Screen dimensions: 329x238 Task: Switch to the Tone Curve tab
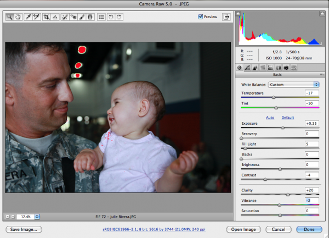(247, 68)
